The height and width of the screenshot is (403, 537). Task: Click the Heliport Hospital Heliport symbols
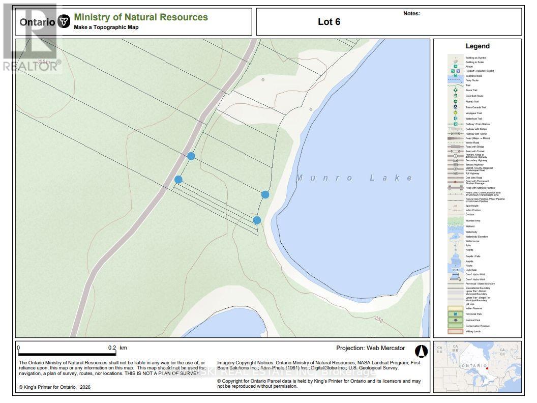tap(455, 70)
